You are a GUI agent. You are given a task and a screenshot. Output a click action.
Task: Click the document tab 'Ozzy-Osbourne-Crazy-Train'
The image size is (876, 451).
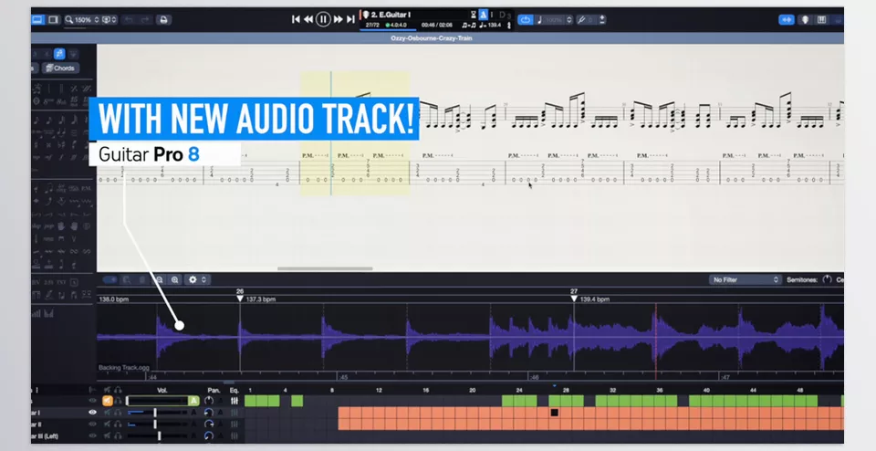click(x=432, y=38)
